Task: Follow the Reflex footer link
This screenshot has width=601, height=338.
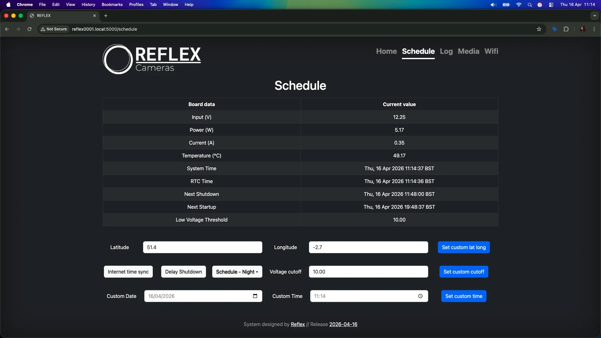Action: (x=298, y=325)
